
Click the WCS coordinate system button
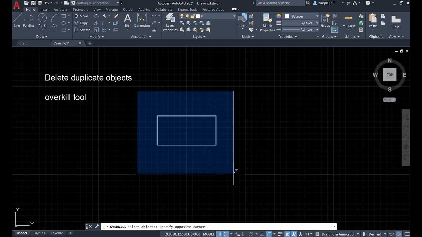pyautogui.click(x=389, y=100)
